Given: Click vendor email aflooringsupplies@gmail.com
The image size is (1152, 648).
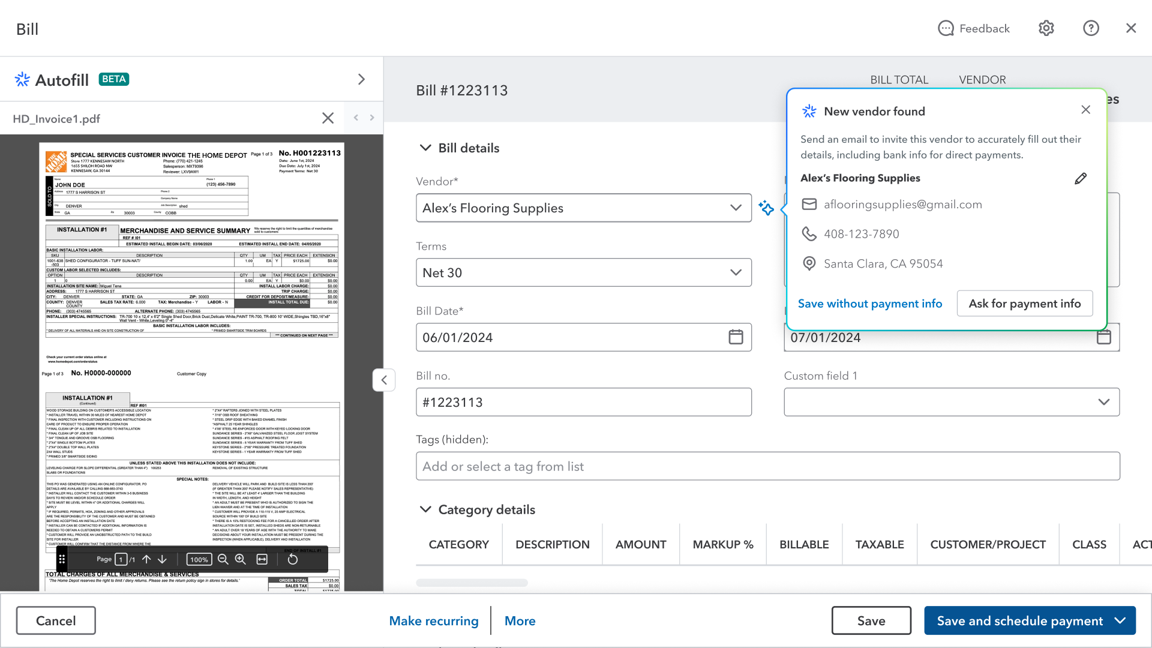Looking at the screenshot, I should click(902, 205).
